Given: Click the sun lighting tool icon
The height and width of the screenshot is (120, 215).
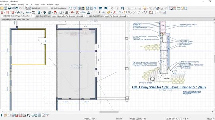Looking at the screenshot, I should (145, 8).
